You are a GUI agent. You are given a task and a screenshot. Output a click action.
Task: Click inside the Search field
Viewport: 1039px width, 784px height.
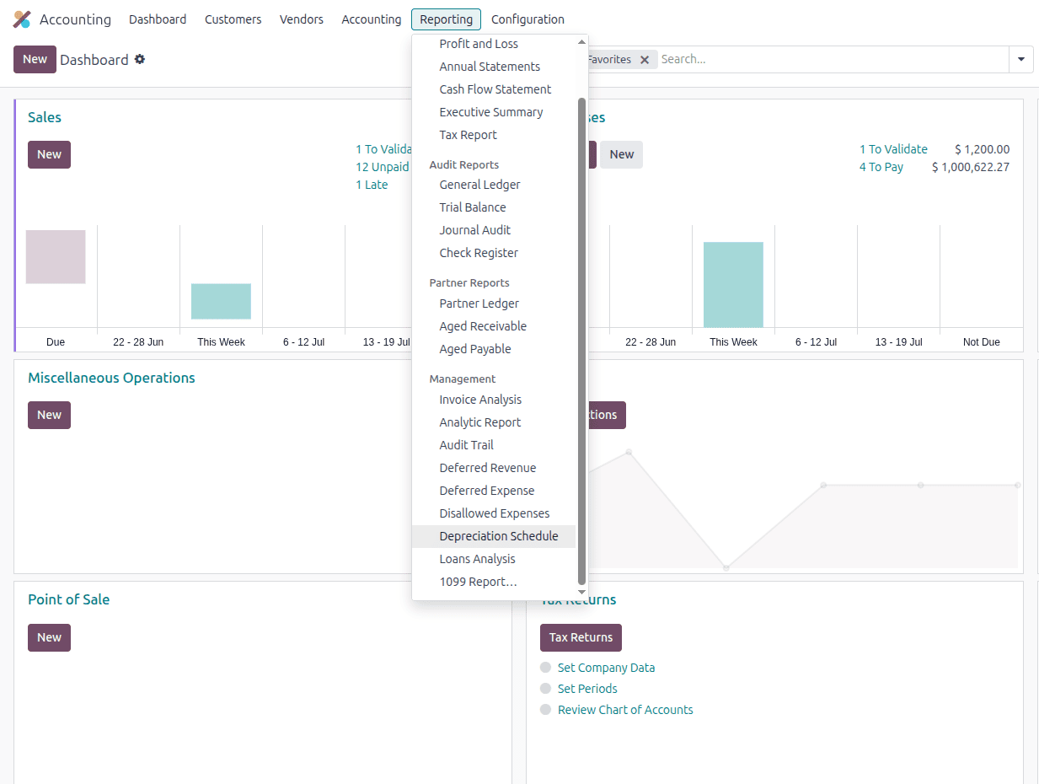[758, 59]
